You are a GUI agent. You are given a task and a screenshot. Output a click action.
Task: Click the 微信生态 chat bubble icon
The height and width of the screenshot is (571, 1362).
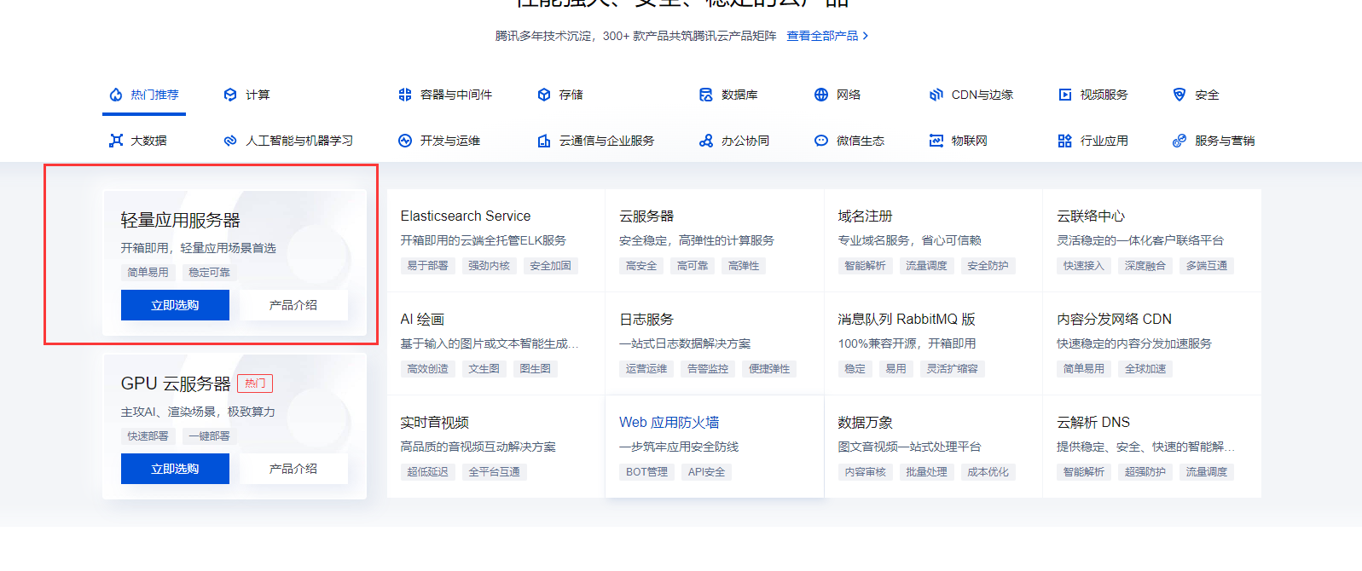click(821, 141)
